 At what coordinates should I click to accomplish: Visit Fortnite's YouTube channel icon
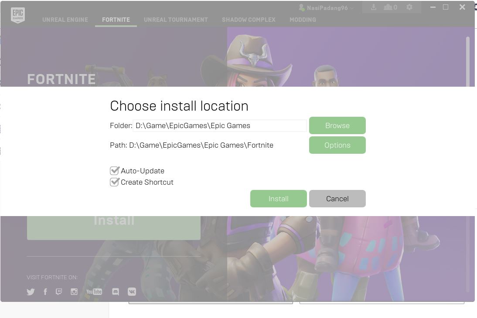[x=94, y=292]
